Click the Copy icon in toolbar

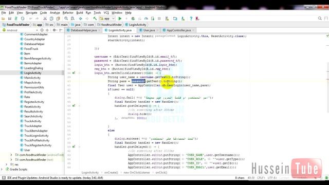(51, 18)
